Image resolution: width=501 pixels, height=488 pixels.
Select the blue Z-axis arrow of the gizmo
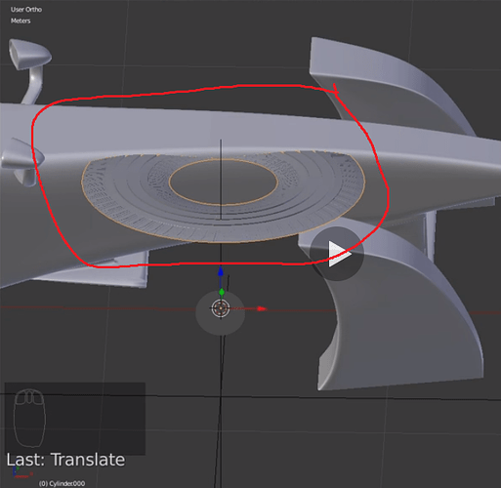pyautogui.click(x=221, y=271)
